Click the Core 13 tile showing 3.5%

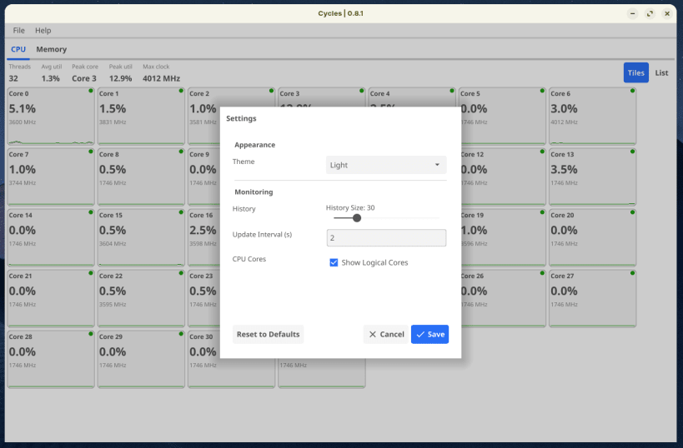[x=592, y=177]
